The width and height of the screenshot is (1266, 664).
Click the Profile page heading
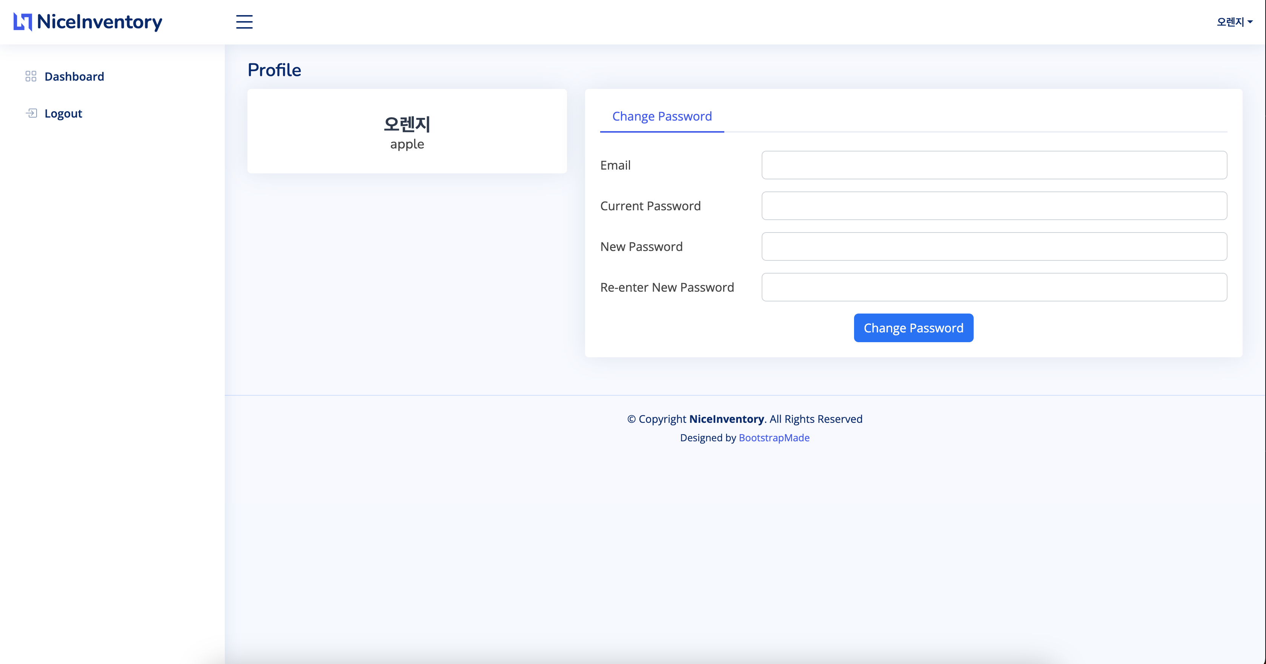(274, 70)
